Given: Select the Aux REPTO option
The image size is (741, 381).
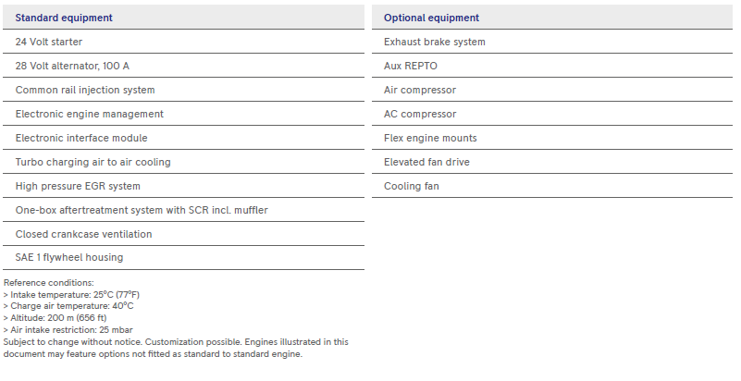Looking at the screenshot, I should 552,66.
